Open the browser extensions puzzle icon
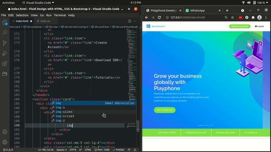 253,17
